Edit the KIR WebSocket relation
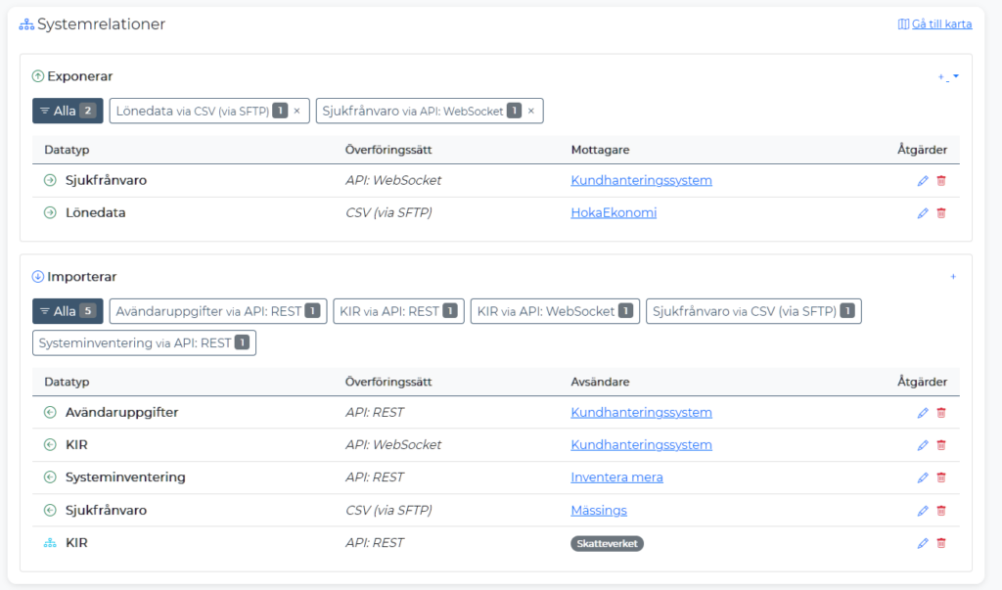This screenshot has height=590, width=1002. [x=923, y=445]
